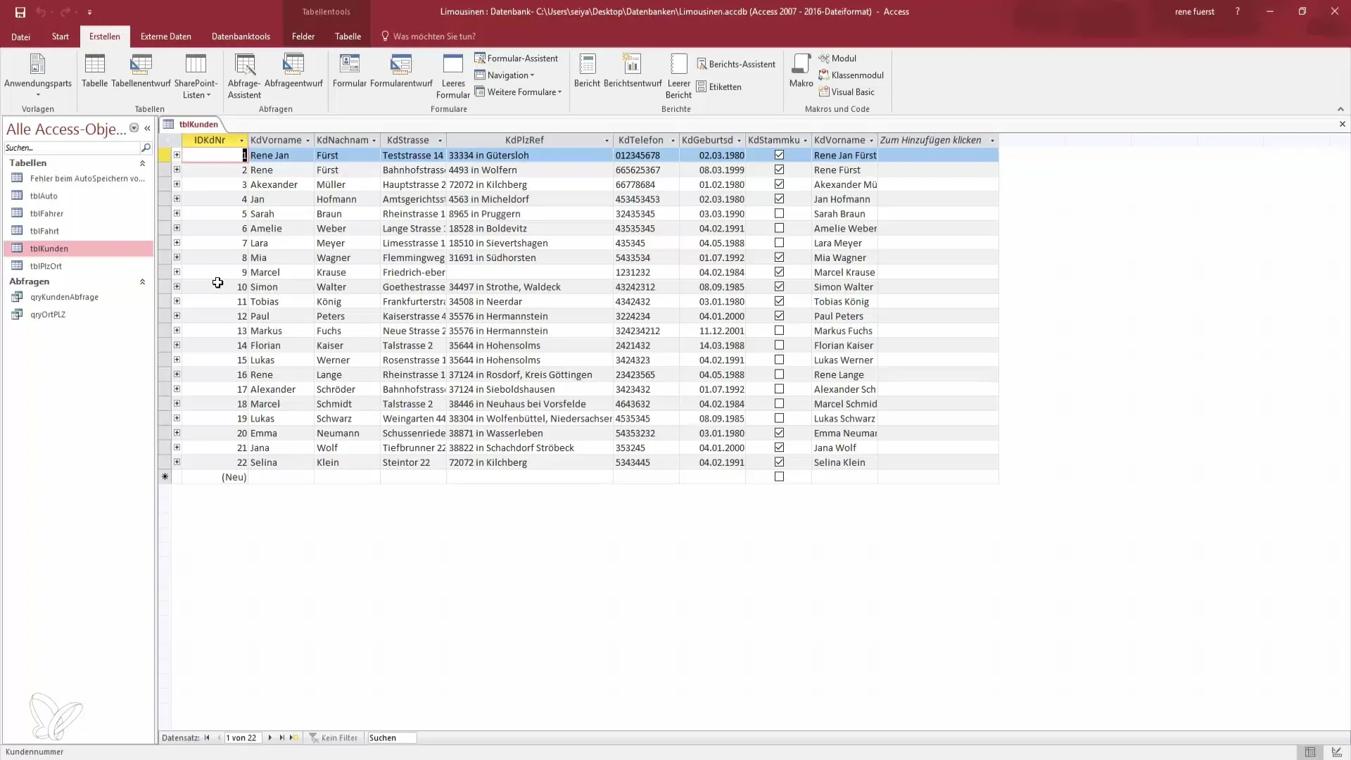Collapse the Tabellen group

pos(142,163)
